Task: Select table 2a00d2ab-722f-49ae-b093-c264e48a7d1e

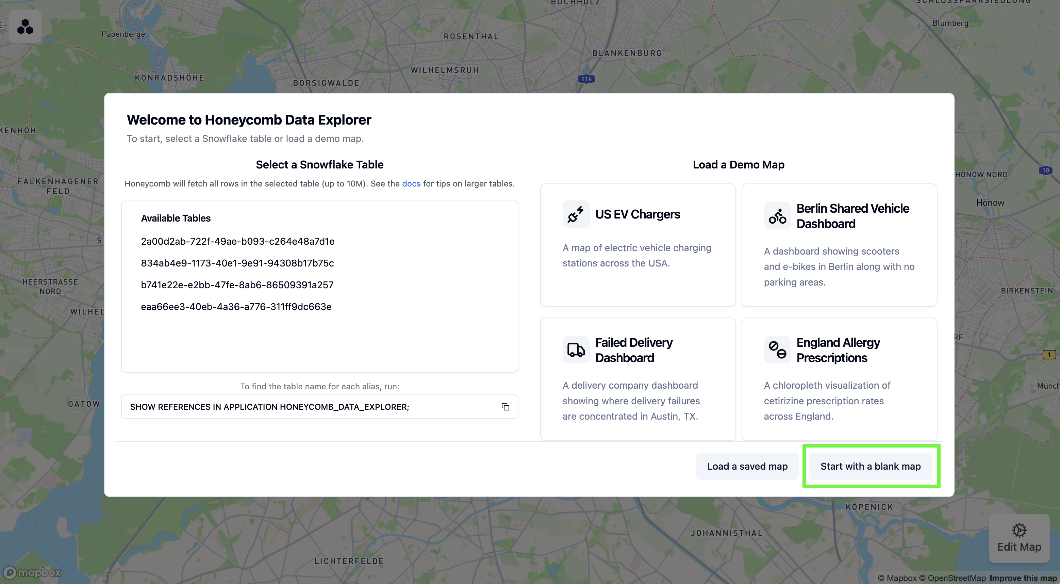Action: click(237, 242)
